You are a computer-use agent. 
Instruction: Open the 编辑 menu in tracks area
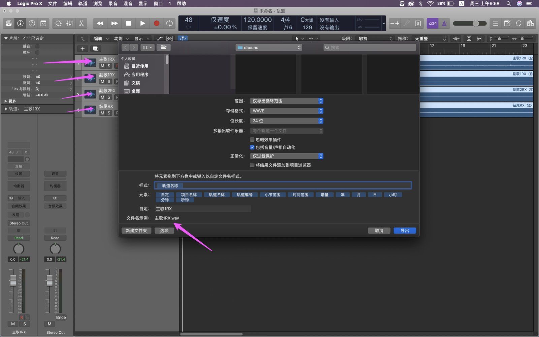coord(101,39)
